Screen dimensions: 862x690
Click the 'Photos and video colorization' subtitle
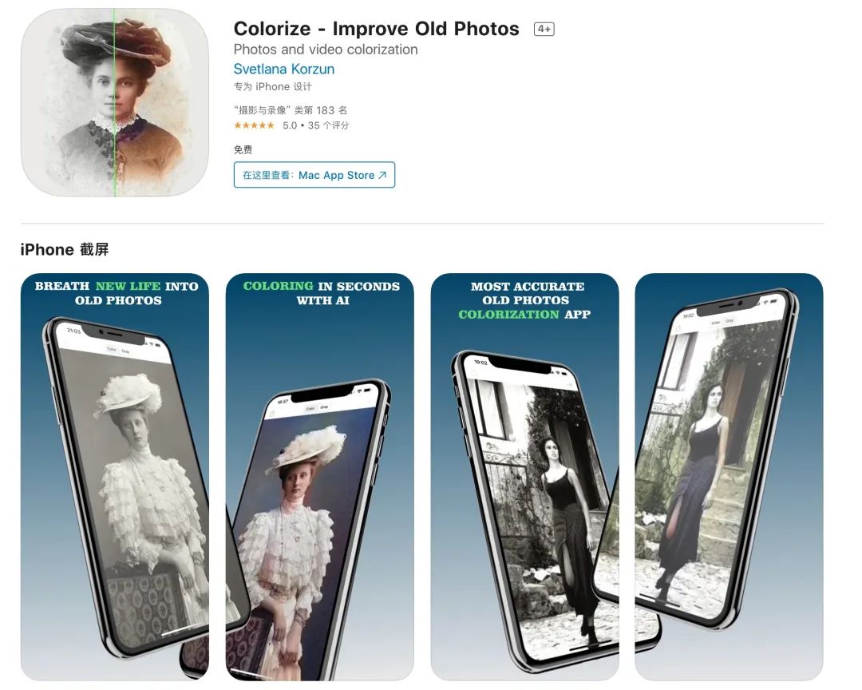tap(326, 50)
